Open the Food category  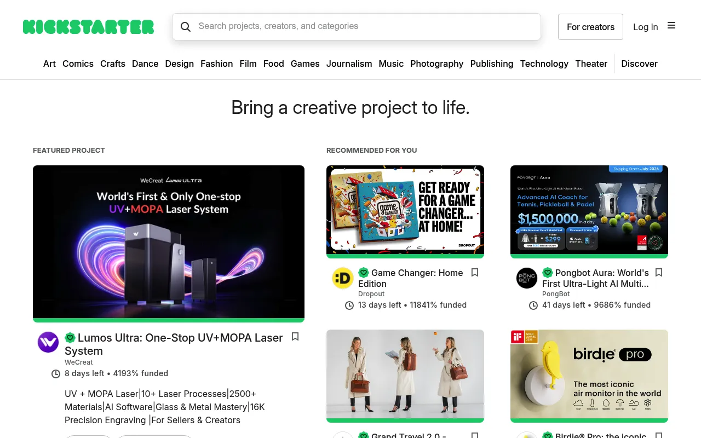274,64
